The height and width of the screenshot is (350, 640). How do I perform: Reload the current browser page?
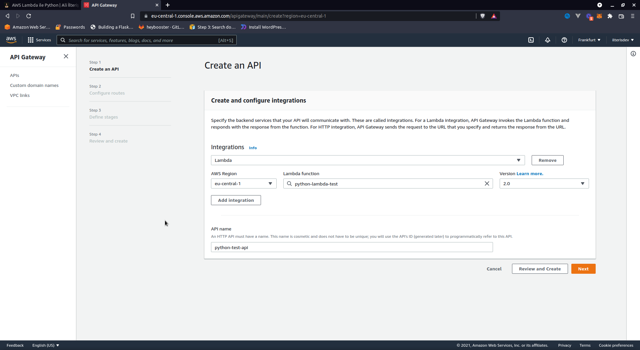coord(29,16)
